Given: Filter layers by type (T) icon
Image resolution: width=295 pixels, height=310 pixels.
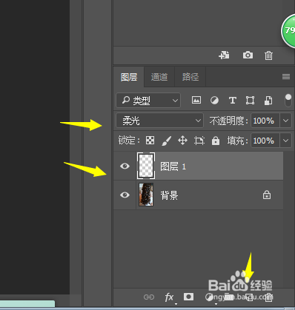Looking at the screenshot, I should pos(233,101).
